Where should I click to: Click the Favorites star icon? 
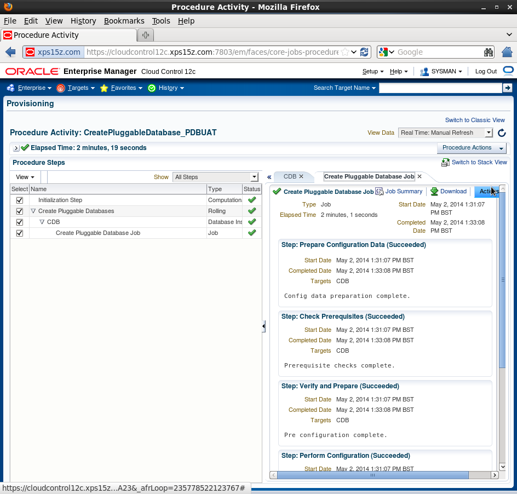pos(104,88)
